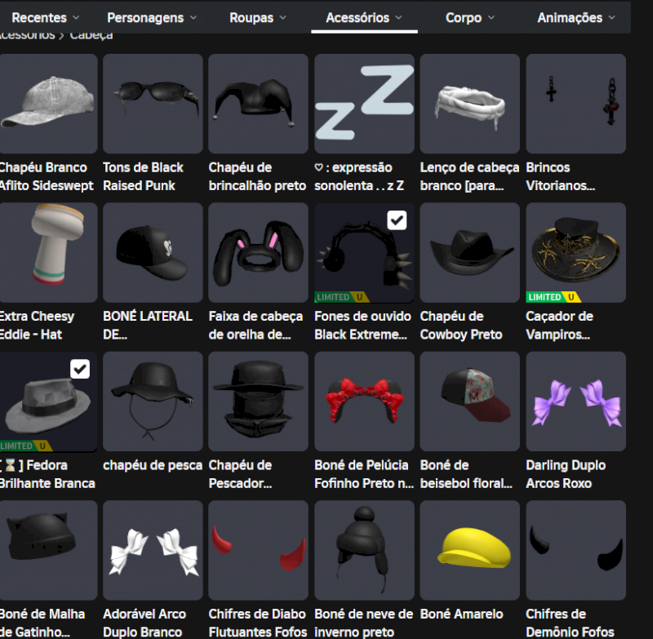Equip the BONÉ LATERAL black cap

click(x=153, y=253)
